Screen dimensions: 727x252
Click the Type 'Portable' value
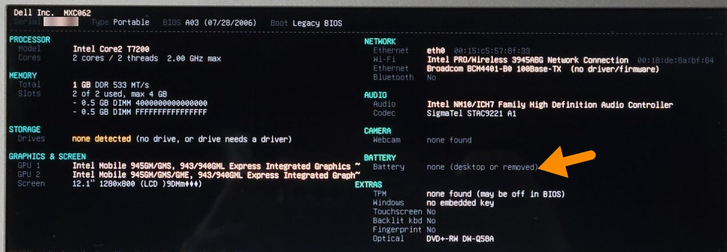point(131,22)
